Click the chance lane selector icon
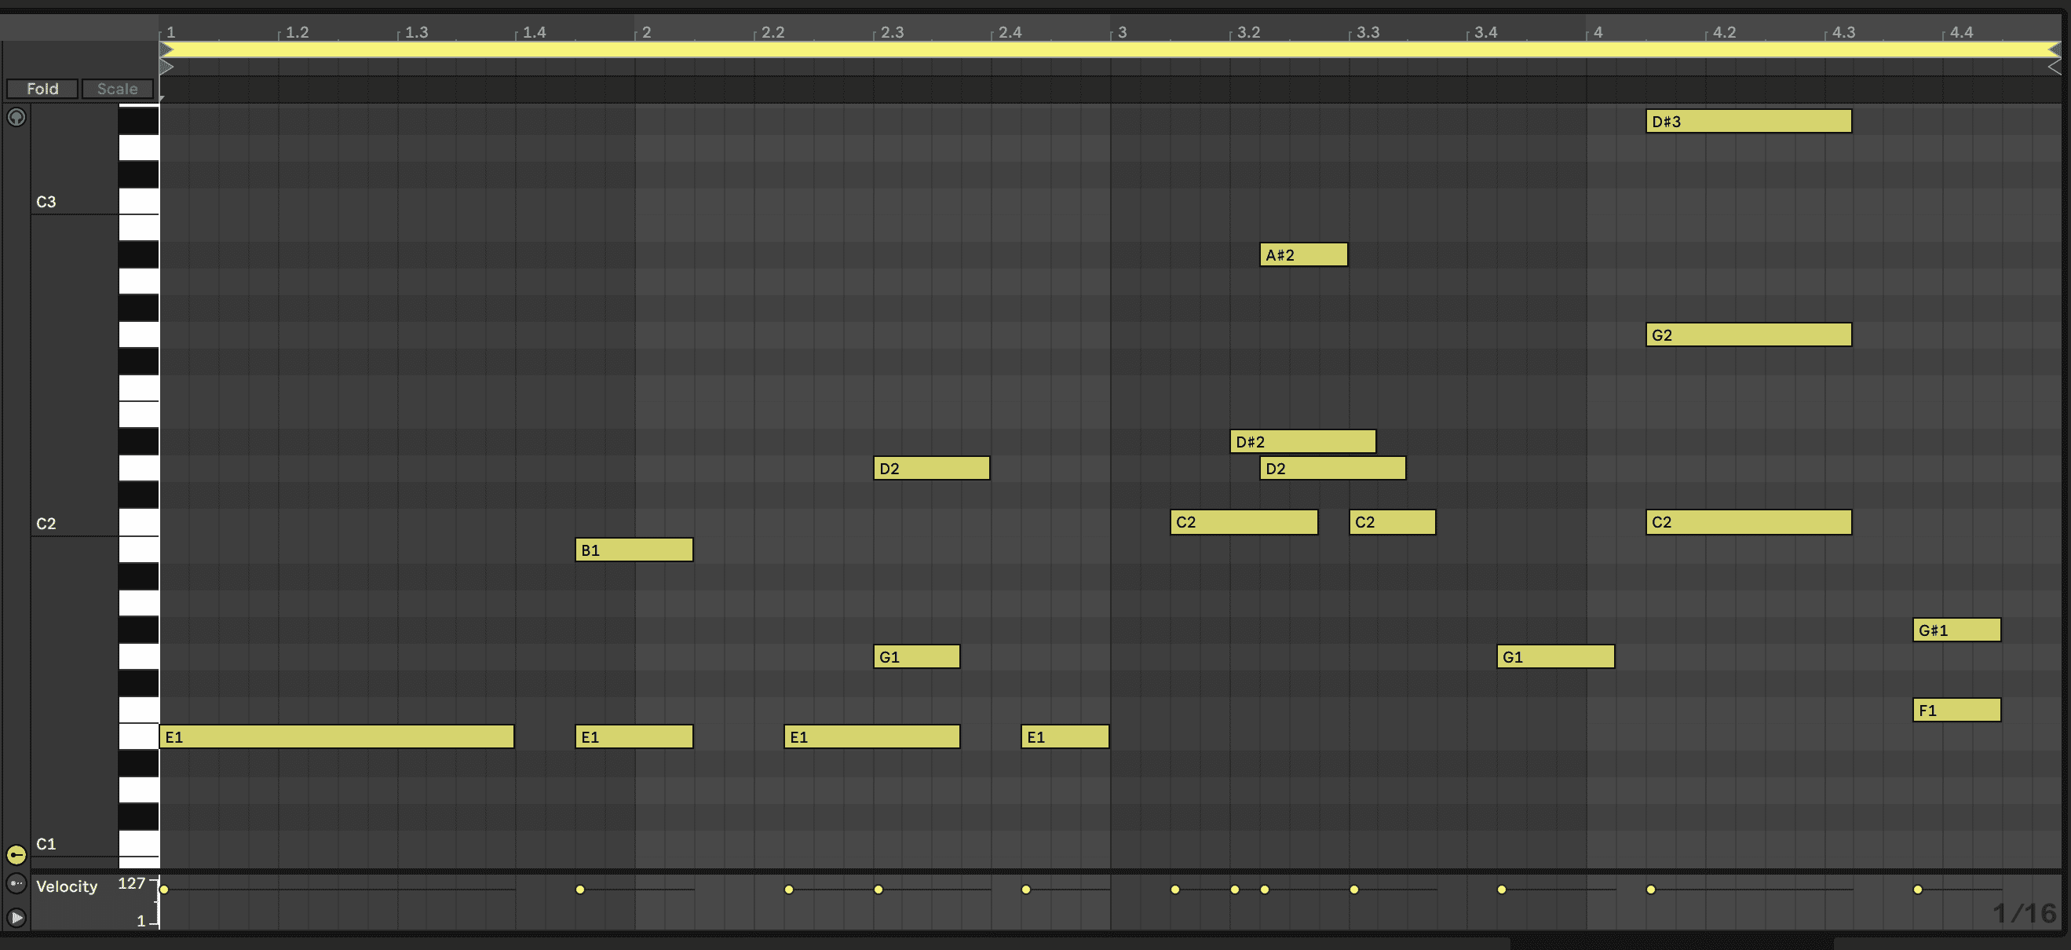 click(16, 884)
